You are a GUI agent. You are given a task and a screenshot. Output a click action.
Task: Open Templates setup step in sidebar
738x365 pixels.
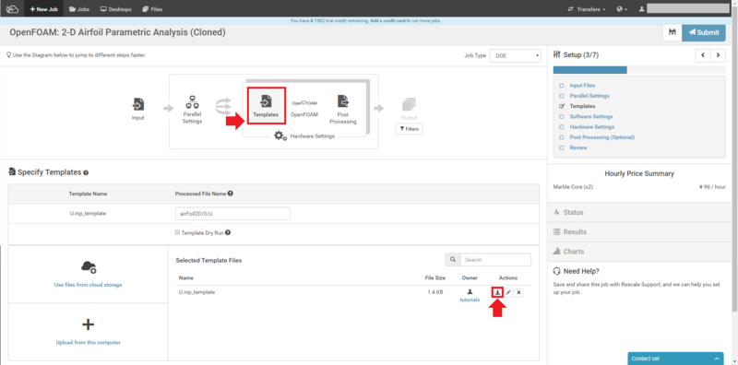coord(582,106)
